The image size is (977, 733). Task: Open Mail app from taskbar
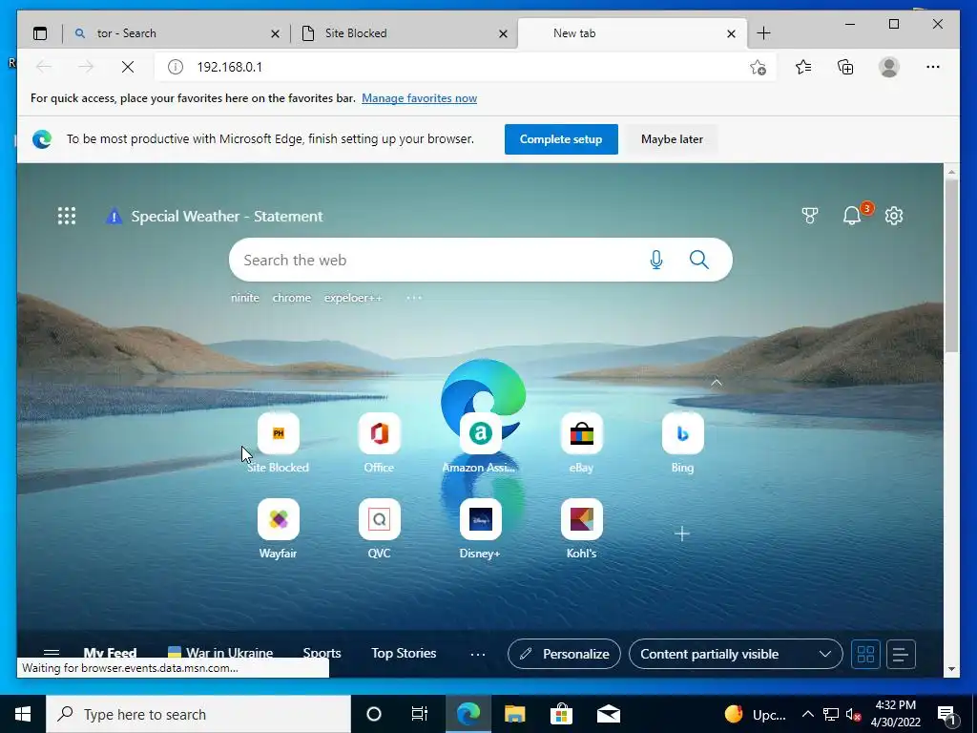[608, 714]
